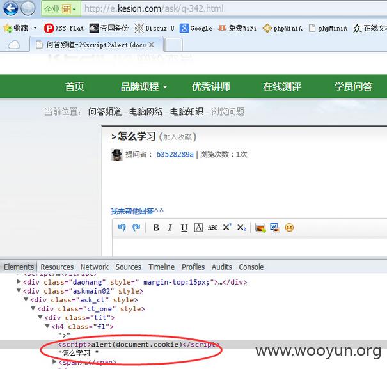Click the 加入收藏 link
This screenshot has width=387, height=369.
click(x=177, y=137)
